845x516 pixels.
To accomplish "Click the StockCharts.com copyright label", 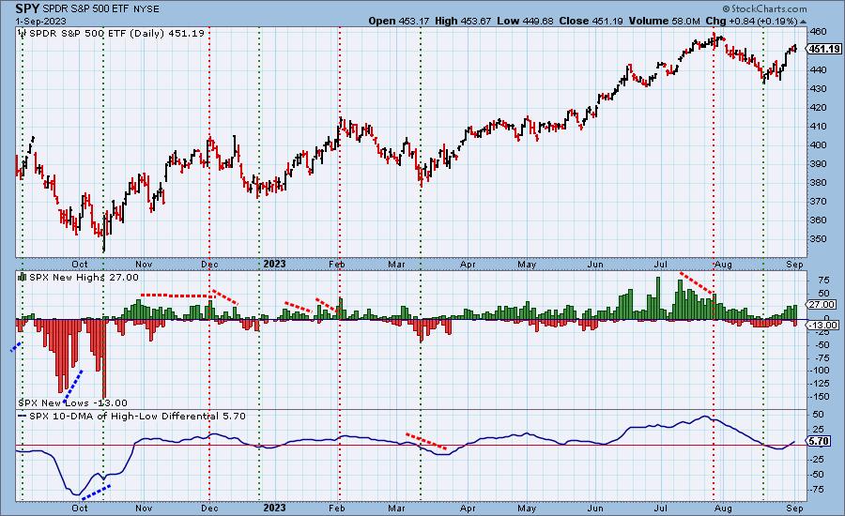I will tap(764, 8).
